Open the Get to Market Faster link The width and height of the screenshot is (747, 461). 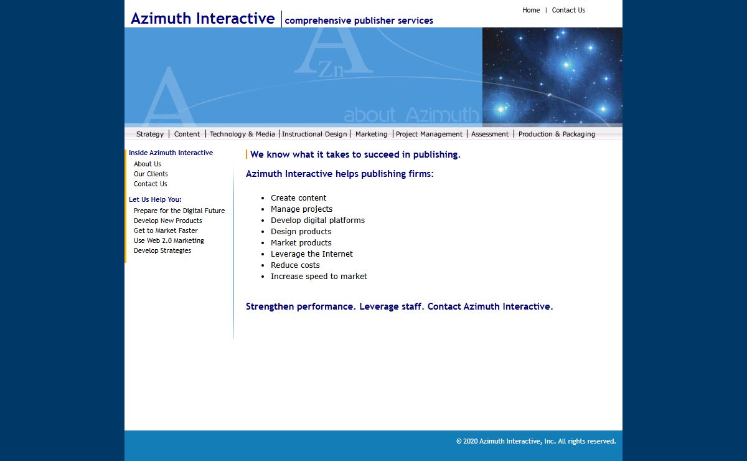166,230
